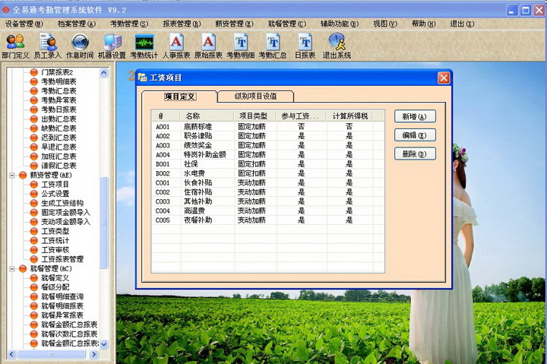547x364 pixels.
Task: Open 作息时间 clock icon
Action: pyautogui.click(x=80, y=46)
